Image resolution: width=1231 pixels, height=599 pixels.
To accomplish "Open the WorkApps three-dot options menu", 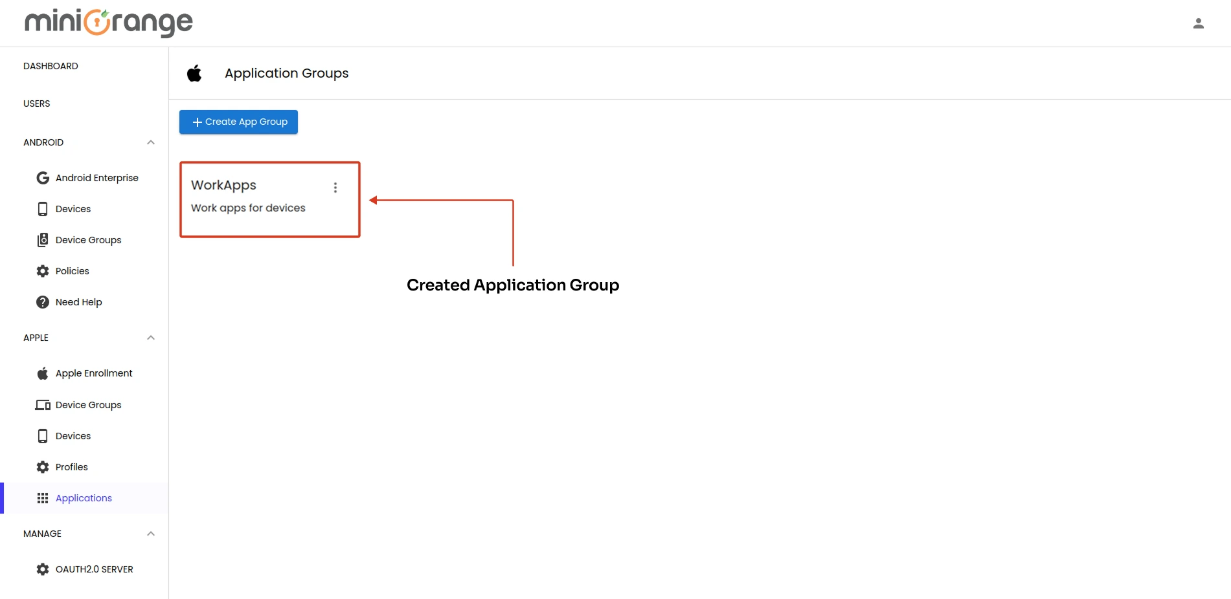I will (335, 187).
